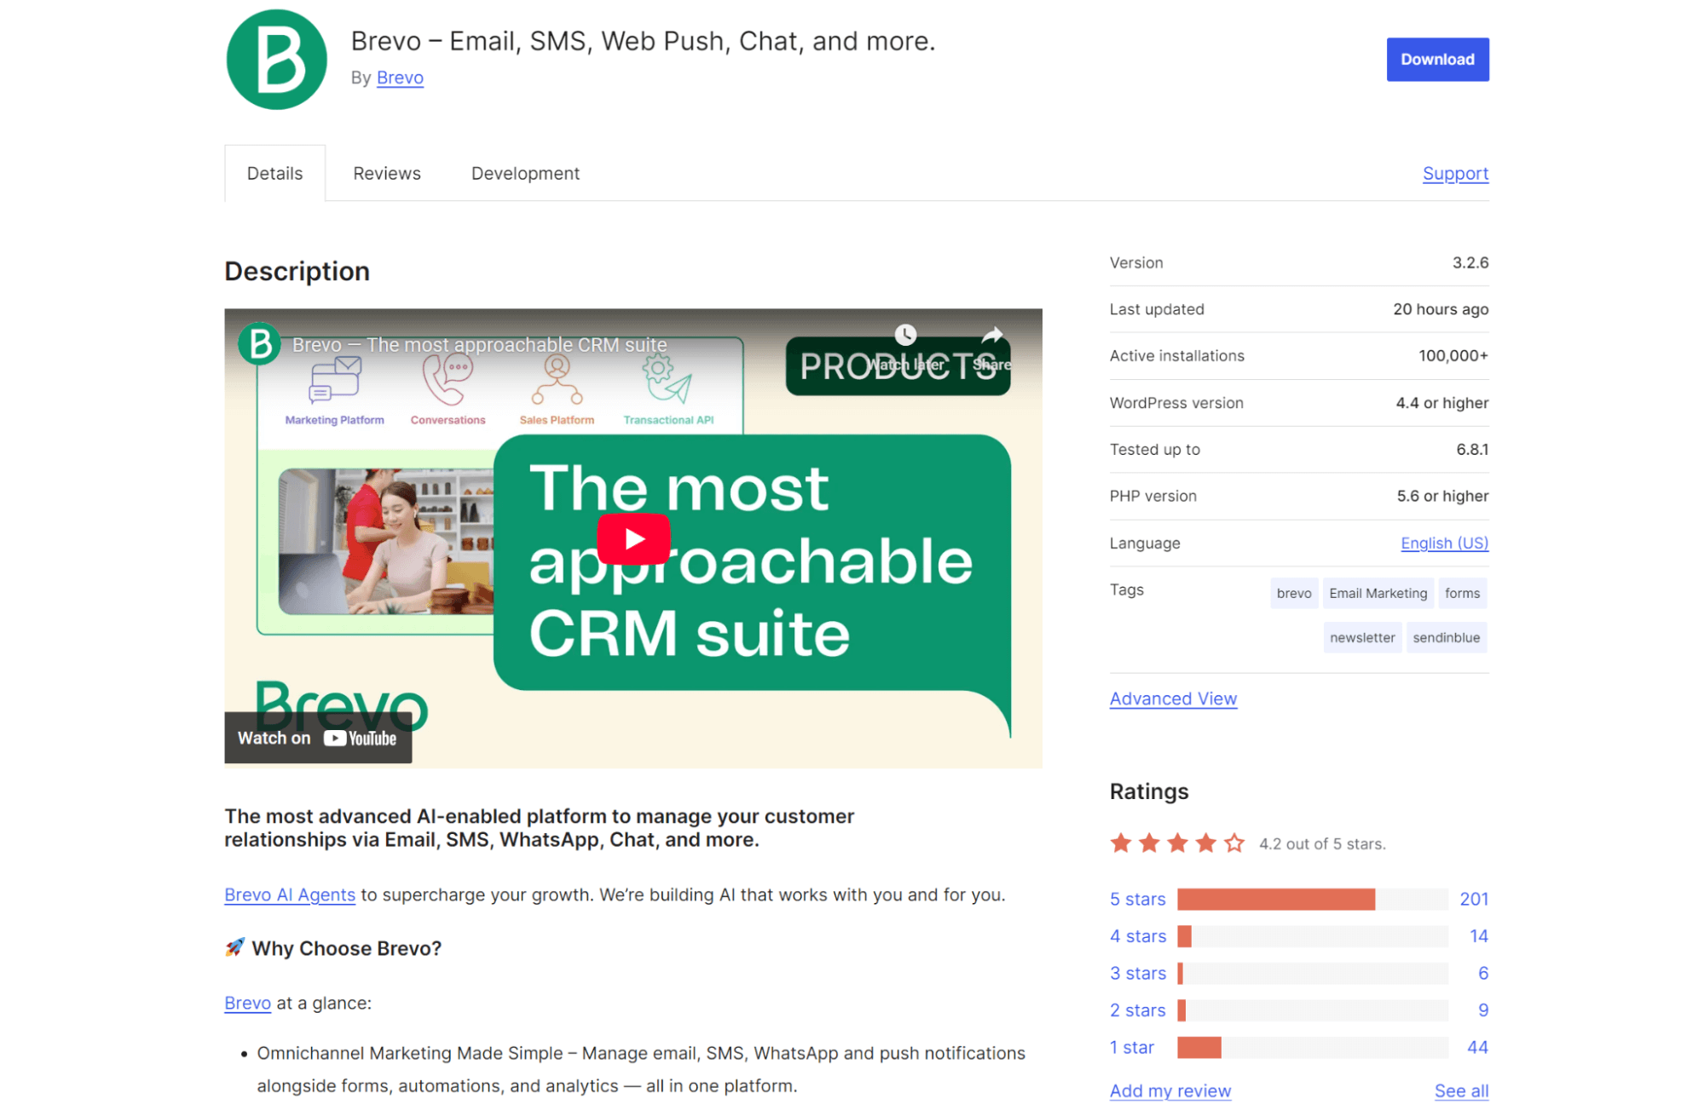1704x1104 pixels.
Task: Click the version value 3.2.6
Action: tap(1470, 262)
